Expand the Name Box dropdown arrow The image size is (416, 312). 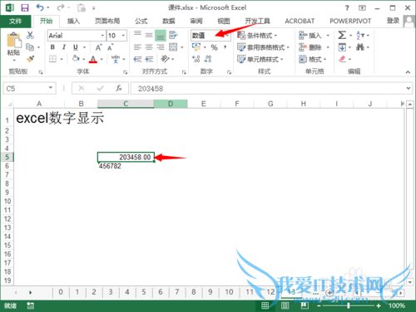click(51, 88)
